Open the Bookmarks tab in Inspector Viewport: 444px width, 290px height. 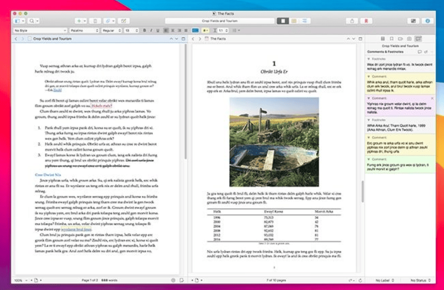(x=391, y=39)
